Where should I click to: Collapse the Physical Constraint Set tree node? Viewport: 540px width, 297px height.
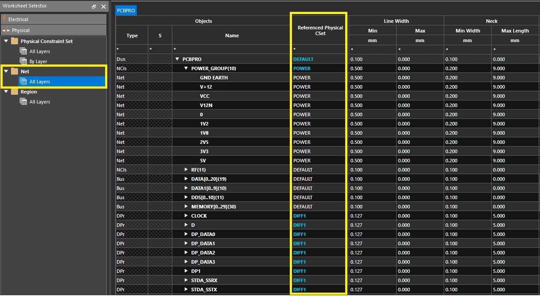6,41
